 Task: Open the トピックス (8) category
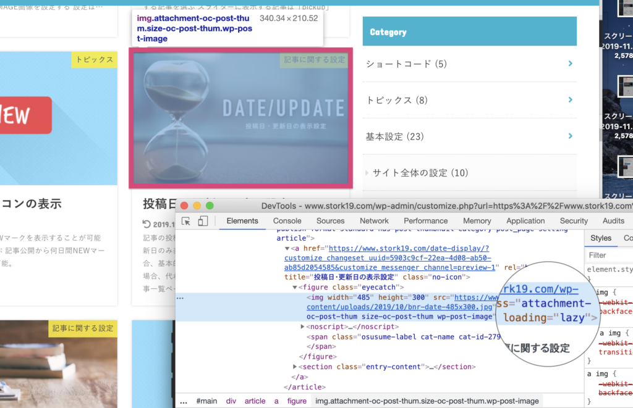[x=396, y=100]
